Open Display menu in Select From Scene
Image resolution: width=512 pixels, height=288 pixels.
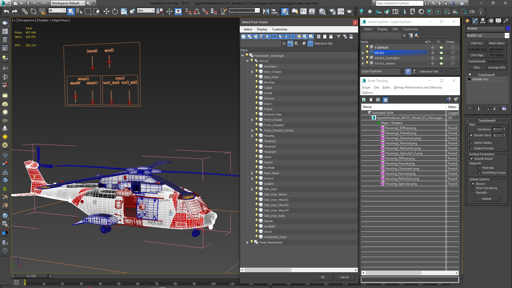point(262,29)
